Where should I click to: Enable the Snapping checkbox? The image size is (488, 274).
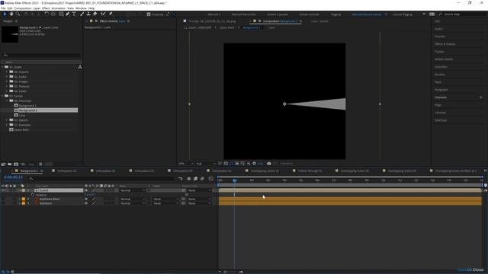(x=149, y=14)
